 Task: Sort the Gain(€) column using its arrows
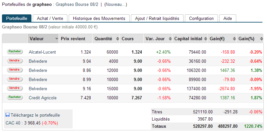click(x=235, y=39)
